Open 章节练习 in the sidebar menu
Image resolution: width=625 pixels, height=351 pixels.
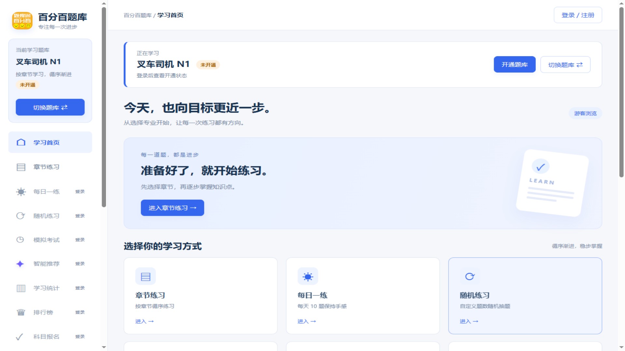click(x=50, y=167)
